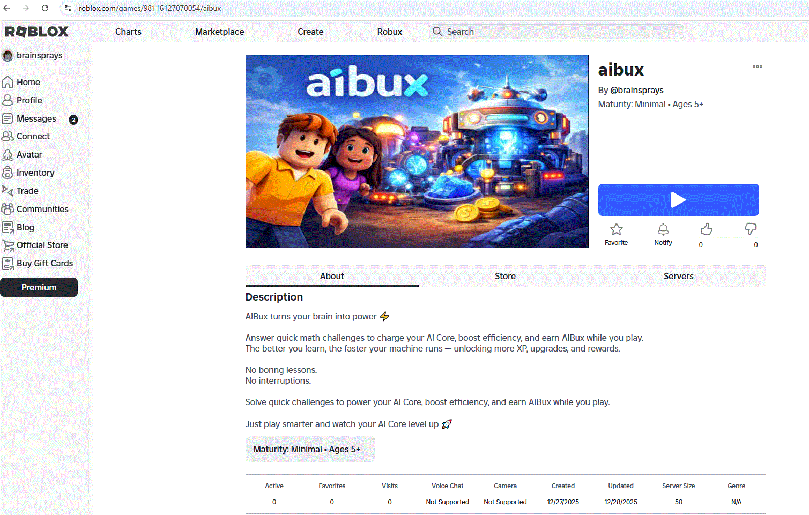Switch to the Servers tab

point(679,276)
